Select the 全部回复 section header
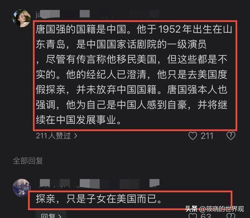The image size is (250, 218). [x=28, y=161]
